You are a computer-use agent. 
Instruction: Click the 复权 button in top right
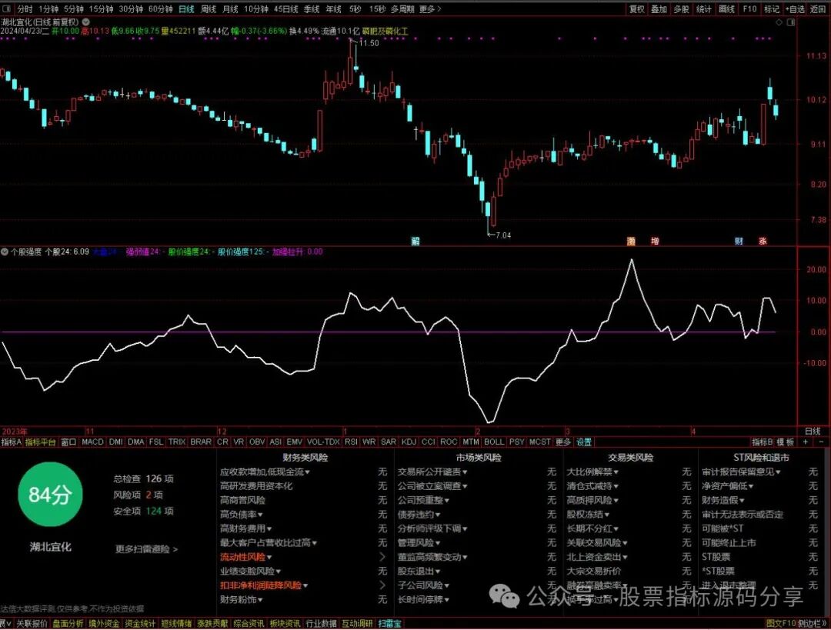(x=636, y=9)
